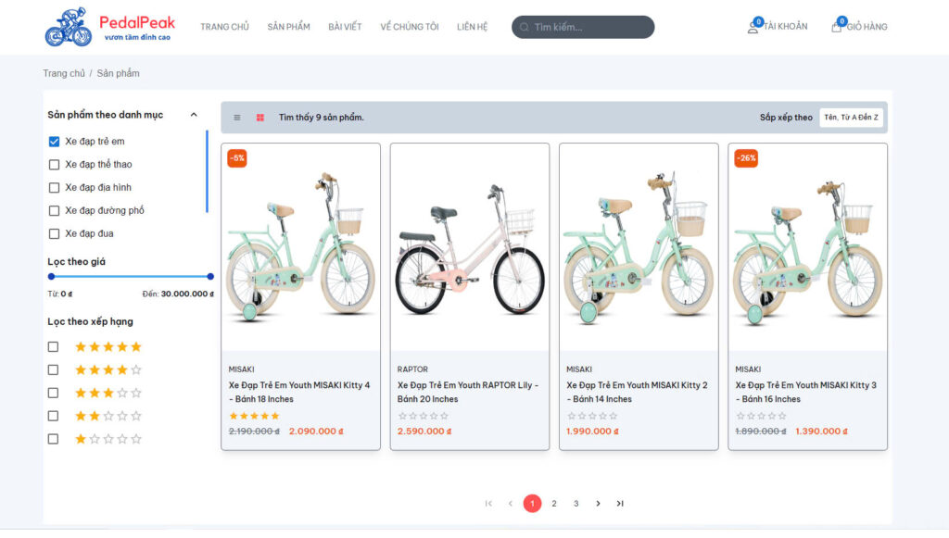Open the SẢN PHẨM menu
The width and height of the screenshot is (949, 538).
289,27
